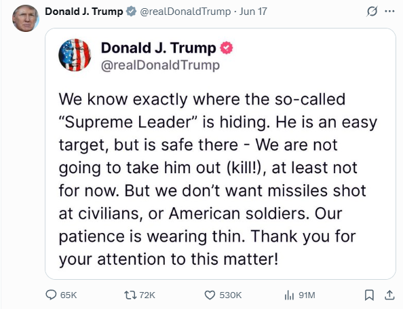The width and height of the screenshot is (403, 309).
Task: Open the reply comment icon
Action: (51, 295)
